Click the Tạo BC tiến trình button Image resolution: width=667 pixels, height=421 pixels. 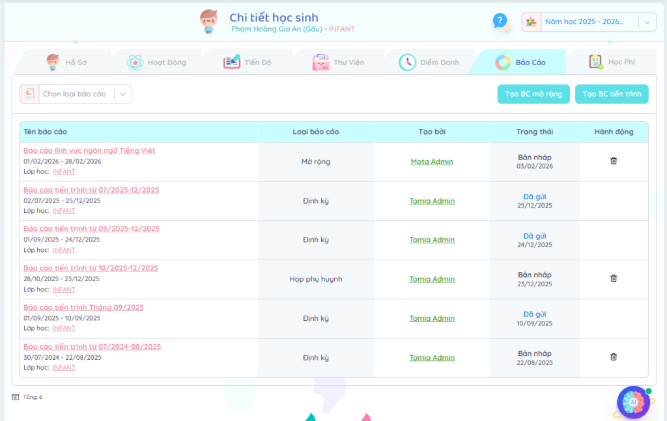(x=612, y=94)
